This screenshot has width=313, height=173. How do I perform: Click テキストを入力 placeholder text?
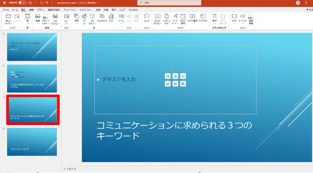[119, 79]
